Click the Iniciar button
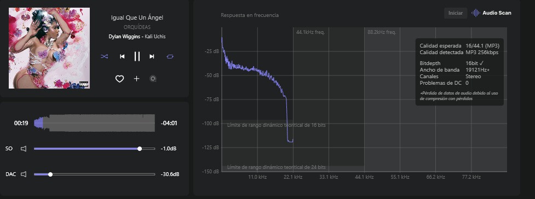This screenshot has width=535, height=199. (x=456, y=13)
